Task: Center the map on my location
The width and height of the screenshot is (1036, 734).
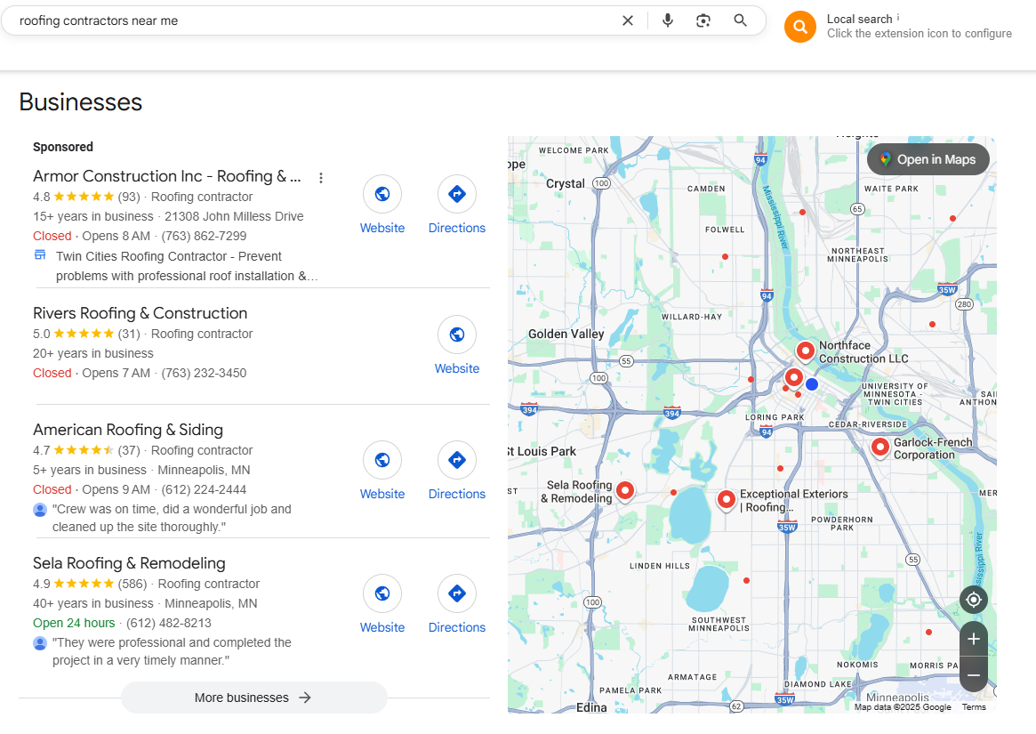Action: pos(973,600)
